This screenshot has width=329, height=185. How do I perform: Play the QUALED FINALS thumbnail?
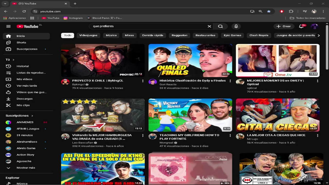[190, 60]
